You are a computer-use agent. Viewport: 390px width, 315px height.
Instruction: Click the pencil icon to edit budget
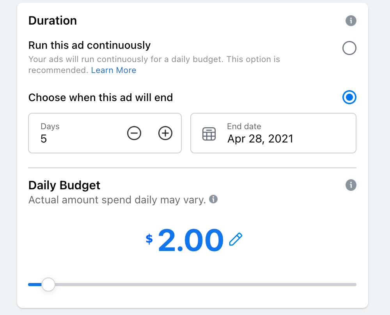(x=236, y=239)
